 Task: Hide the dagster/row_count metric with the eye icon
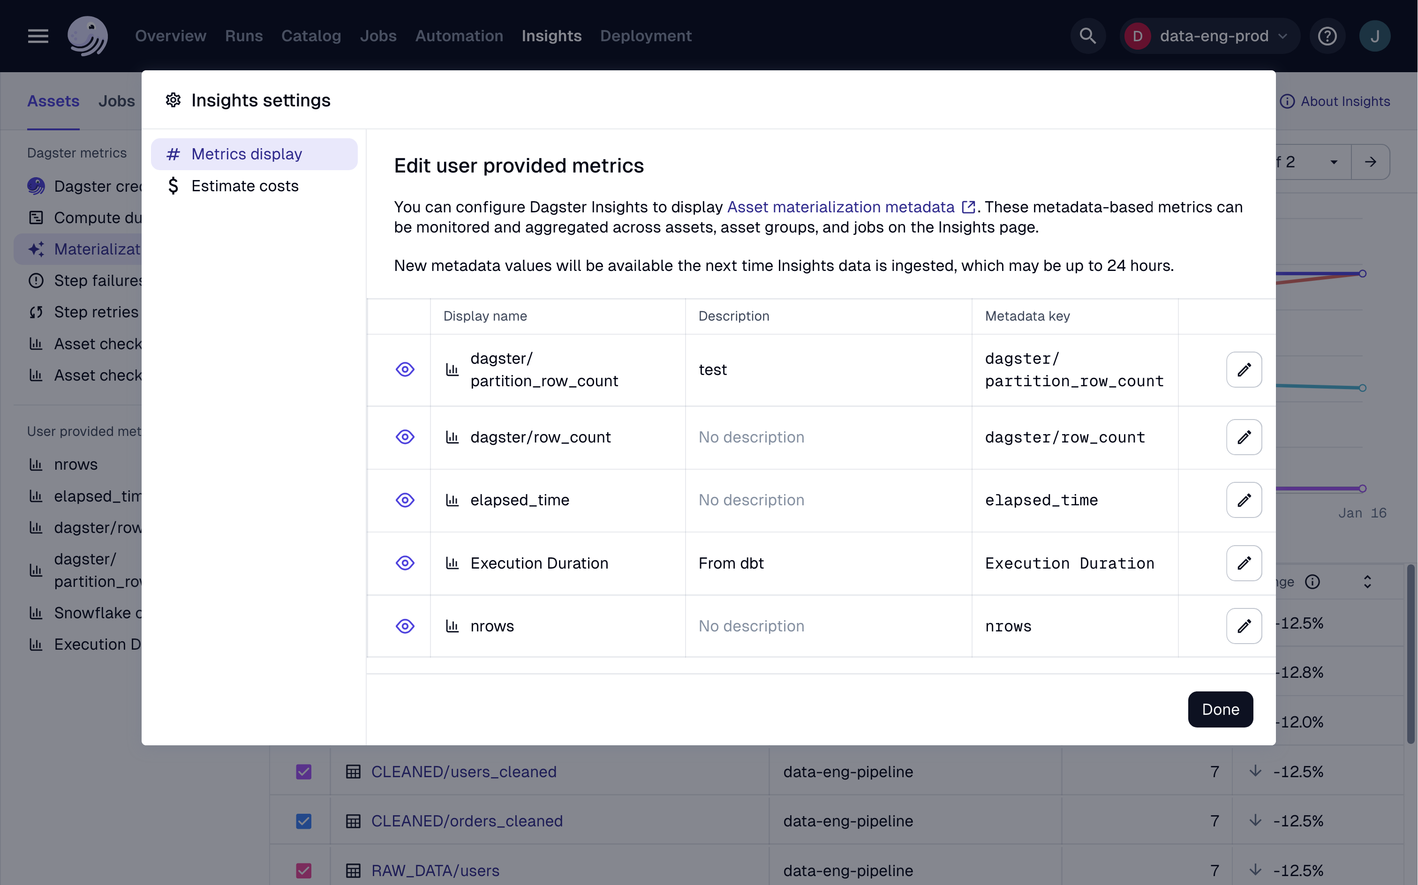(x=405, y=437)
